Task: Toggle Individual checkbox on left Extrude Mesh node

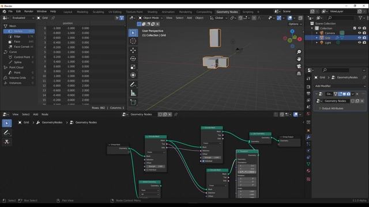Action: pos(148,170)
